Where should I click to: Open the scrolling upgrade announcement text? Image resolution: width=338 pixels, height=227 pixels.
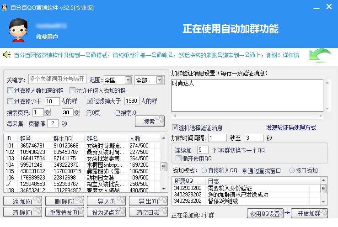tap(156, 55)
